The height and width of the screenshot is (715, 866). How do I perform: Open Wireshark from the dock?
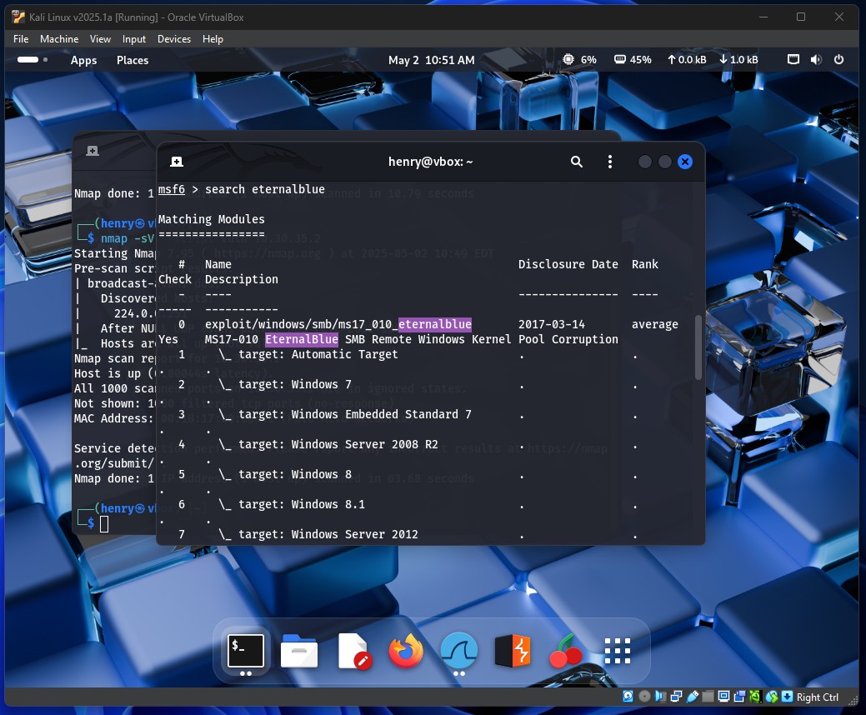[x=459, y=650]
